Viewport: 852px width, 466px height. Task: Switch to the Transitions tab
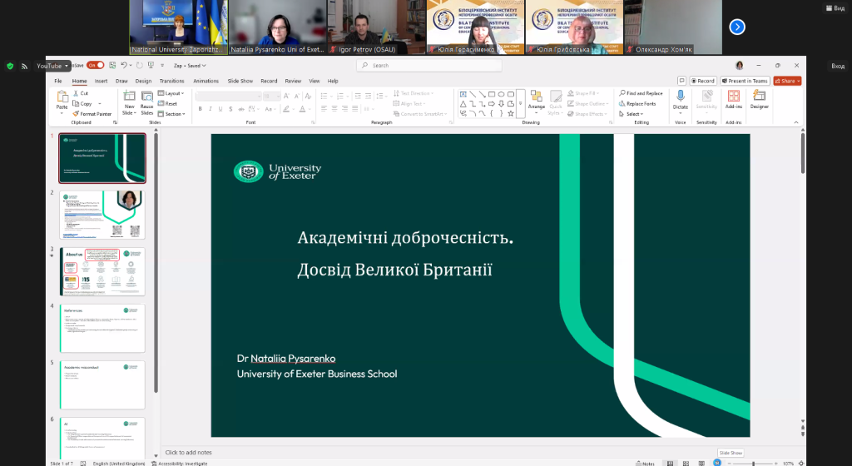(x=171, y=81)
